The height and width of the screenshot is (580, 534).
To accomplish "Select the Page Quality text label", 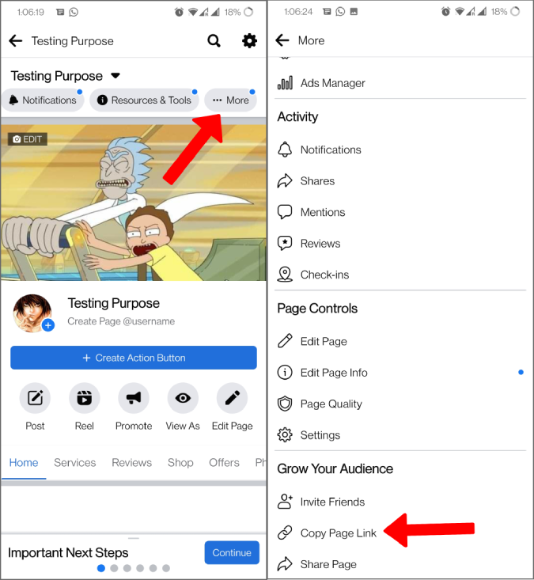I will [331, 404].
